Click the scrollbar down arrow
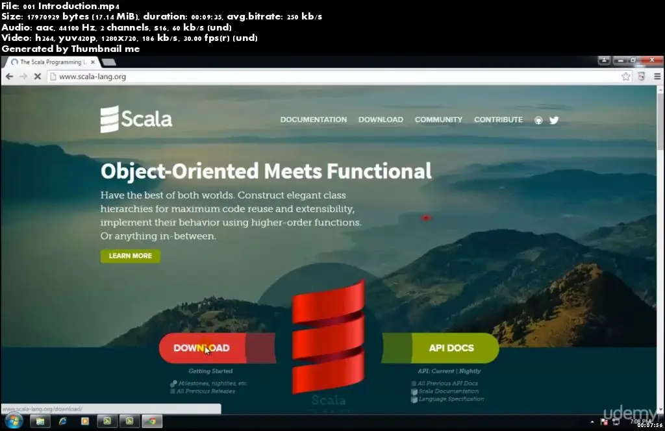This screenshot has width=665, height=431. [x=660, y=410]
